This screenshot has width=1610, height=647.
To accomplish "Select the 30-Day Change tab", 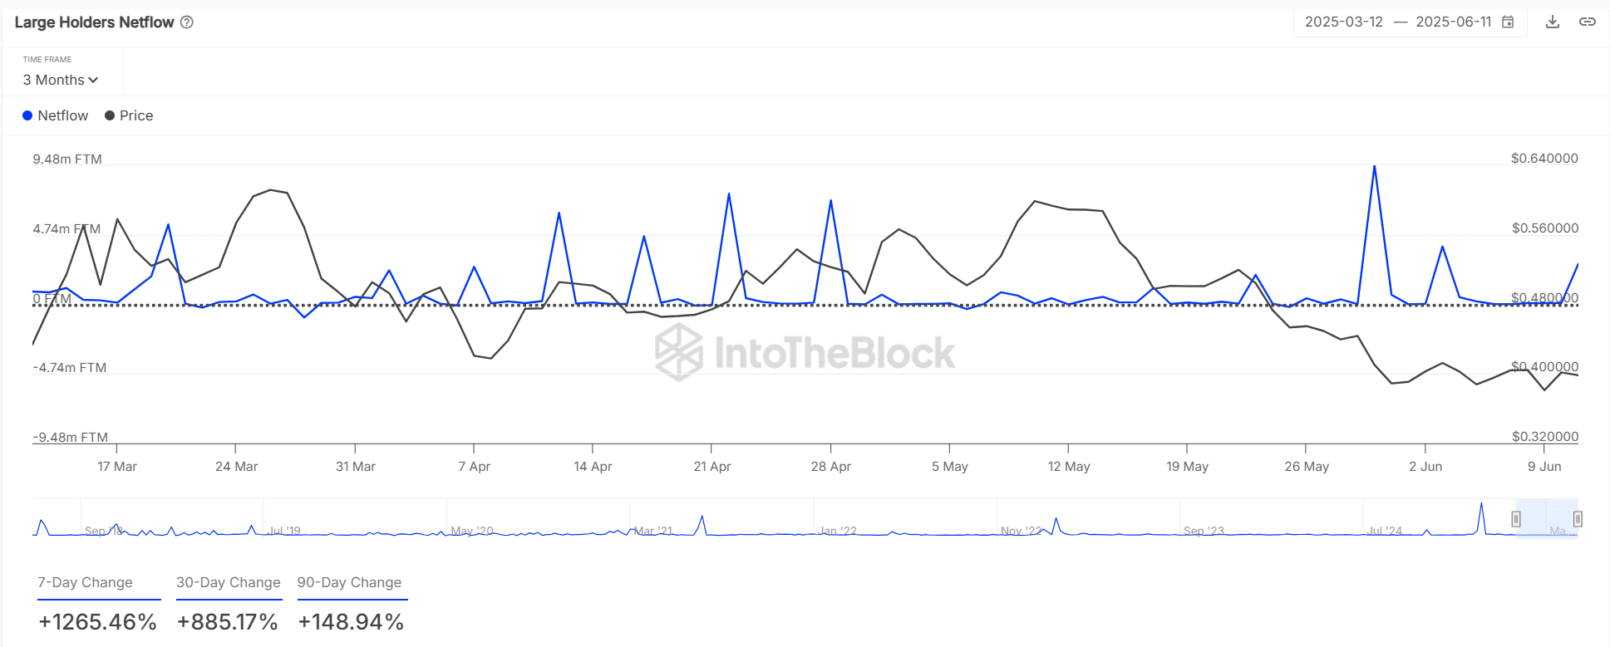I will point(228,583).
